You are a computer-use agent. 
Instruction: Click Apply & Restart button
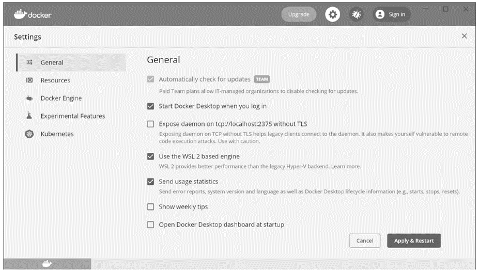tap(413, 240)
